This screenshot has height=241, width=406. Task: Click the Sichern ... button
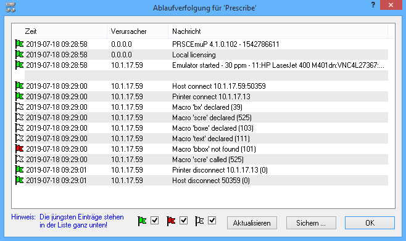point(311,223)
